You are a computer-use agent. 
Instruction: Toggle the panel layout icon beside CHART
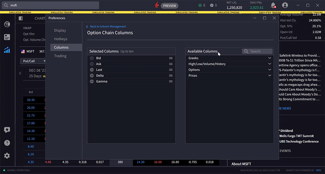21,18
